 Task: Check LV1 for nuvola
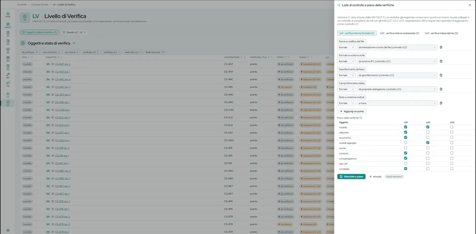pyautogui.click(x=406, y=148)
